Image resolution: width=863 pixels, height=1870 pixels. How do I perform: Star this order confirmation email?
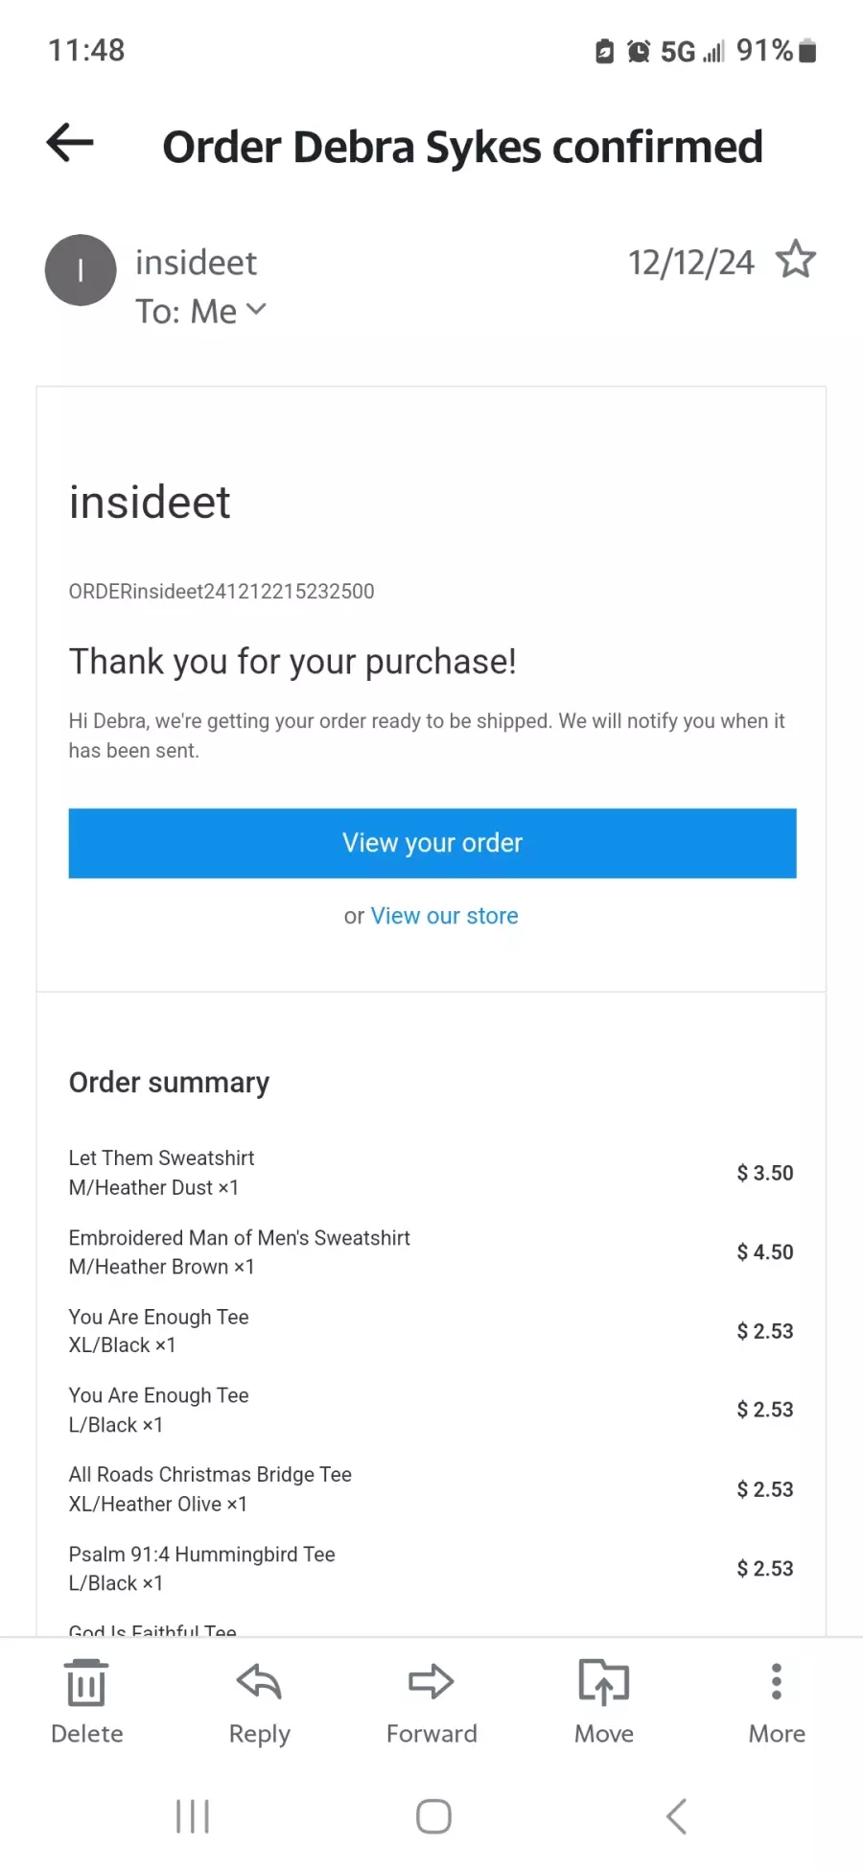[795, 260]
